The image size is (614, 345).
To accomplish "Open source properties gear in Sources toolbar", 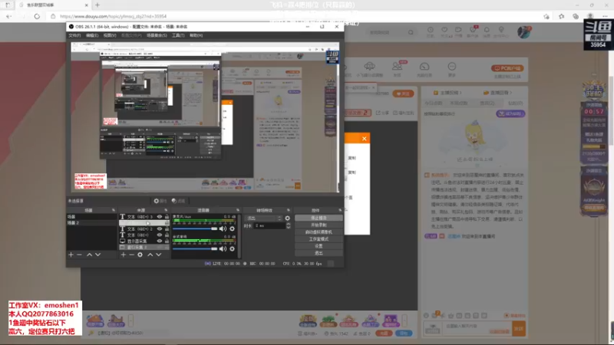I will point(140,255).
